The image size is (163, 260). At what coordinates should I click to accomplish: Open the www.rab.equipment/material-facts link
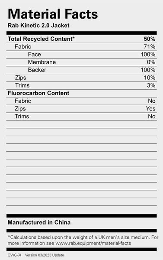pos(93,243)
